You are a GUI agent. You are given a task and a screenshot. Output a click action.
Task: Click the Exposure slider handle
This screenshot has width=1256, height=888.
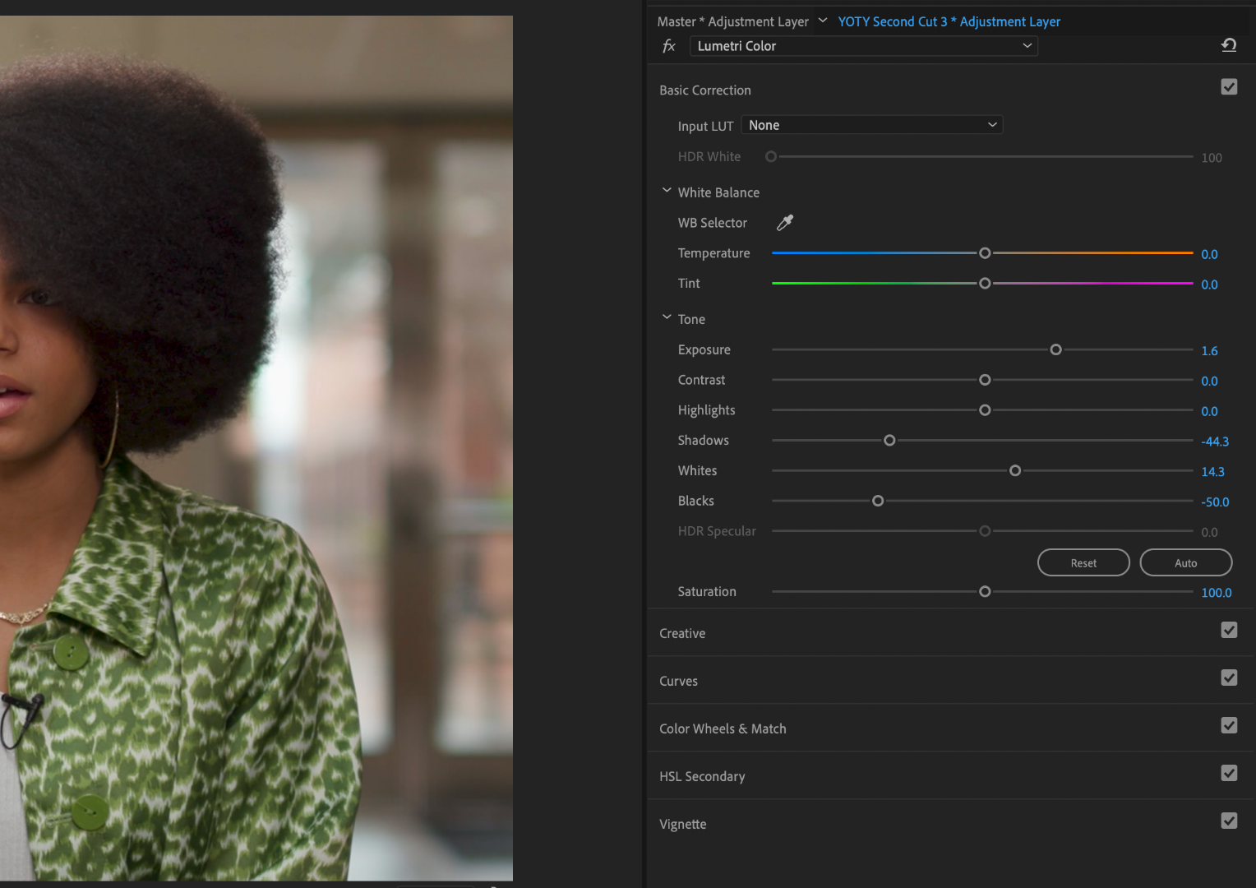[x=1055, y=349]
